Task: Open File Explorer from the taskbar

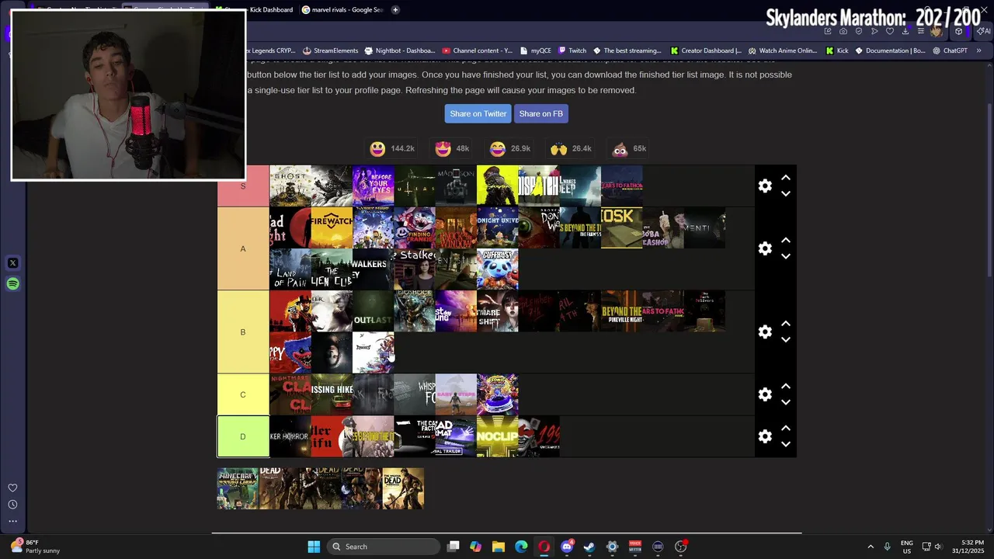Action: (x=499, y=547)
